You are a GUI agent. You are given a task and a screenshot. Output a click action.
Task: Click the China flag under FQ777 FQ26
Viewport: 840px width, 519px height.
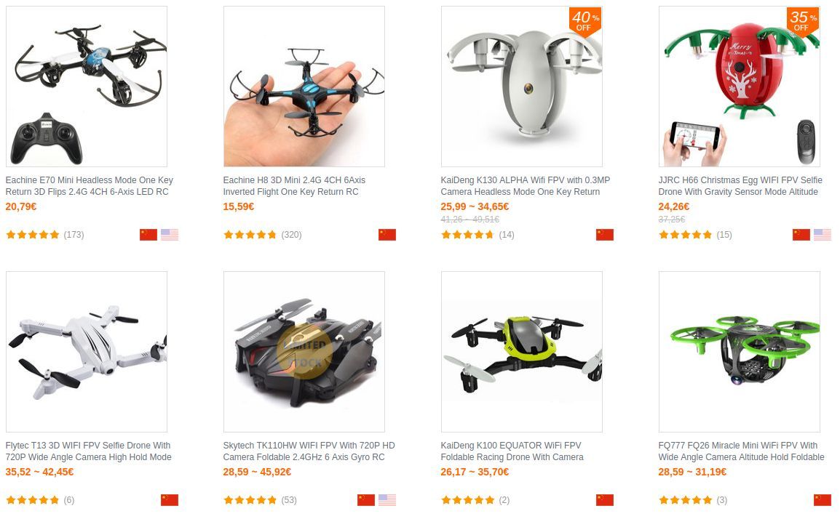[823, 500]
